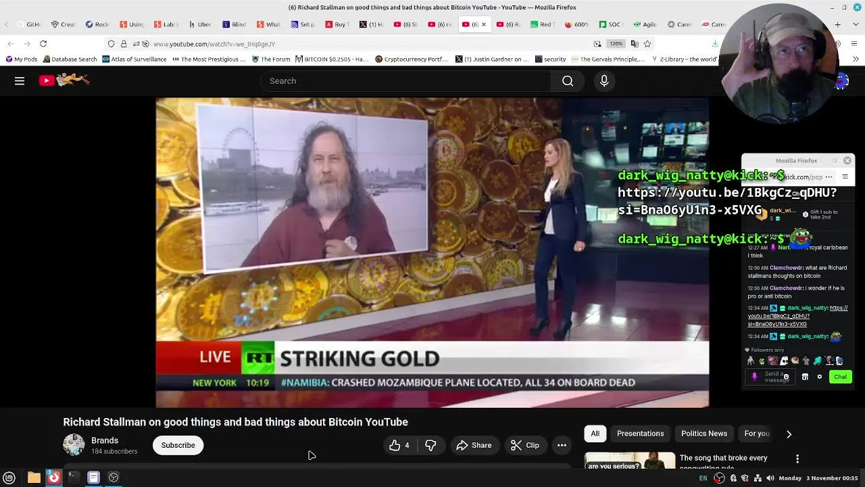This screenshot has width=865, height=487.
Task: Open options for 'The song that broke' video
Action: point(797,459)
